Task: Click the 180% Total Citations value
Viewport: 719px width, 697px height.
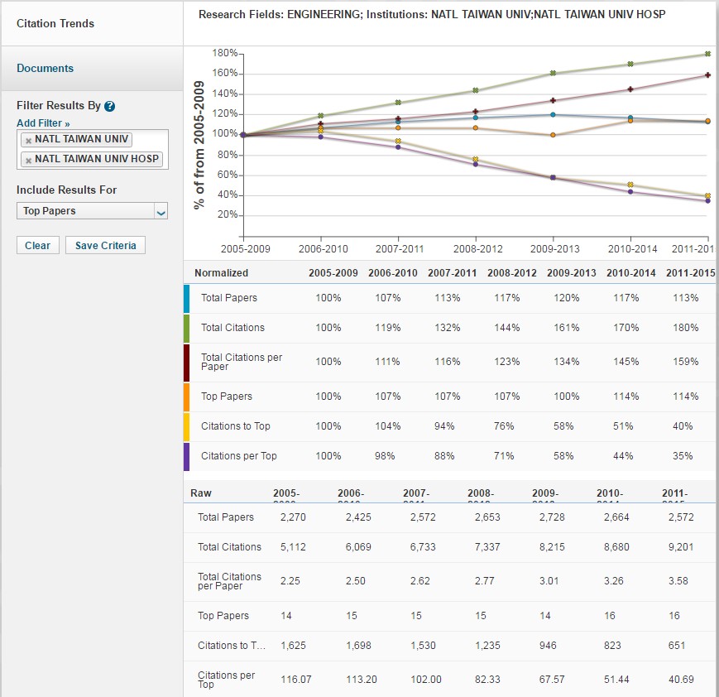Action: tap(686, 328)
